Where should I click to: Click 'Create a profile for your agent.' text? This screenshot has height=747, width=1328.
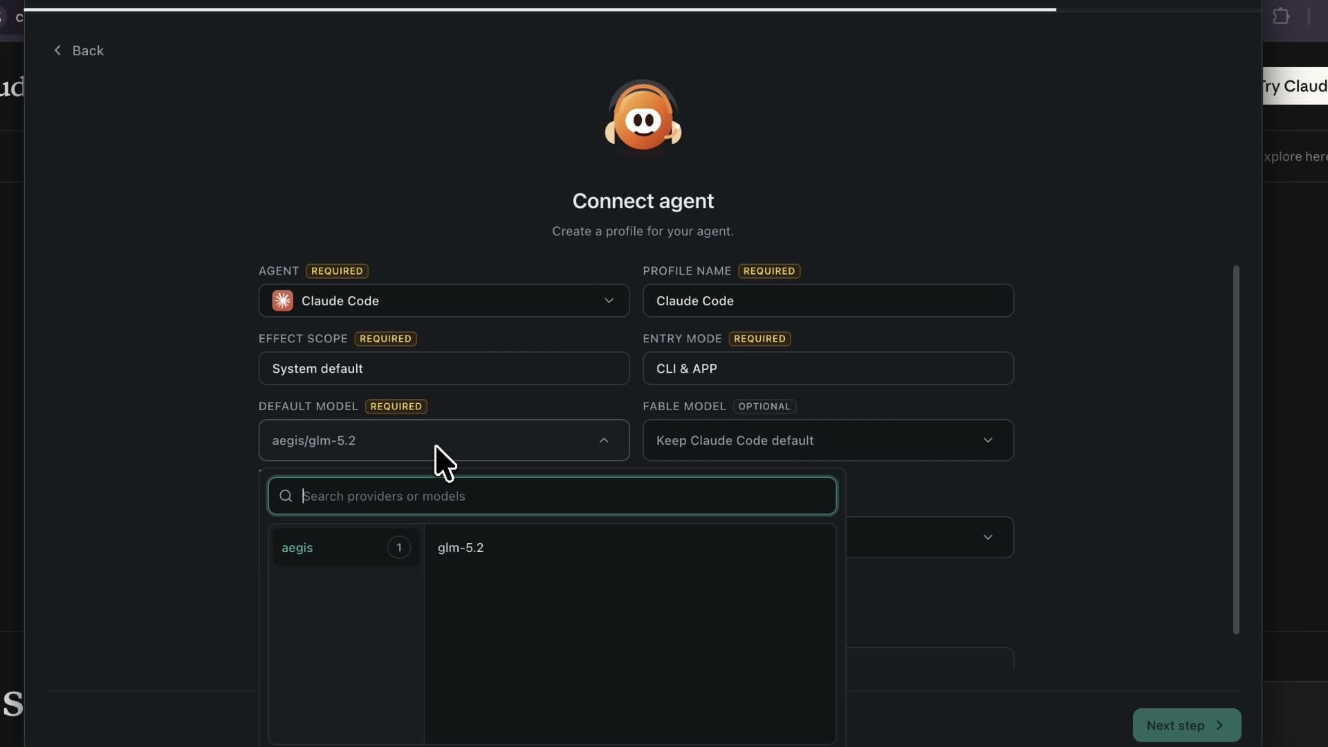[643, 232]
